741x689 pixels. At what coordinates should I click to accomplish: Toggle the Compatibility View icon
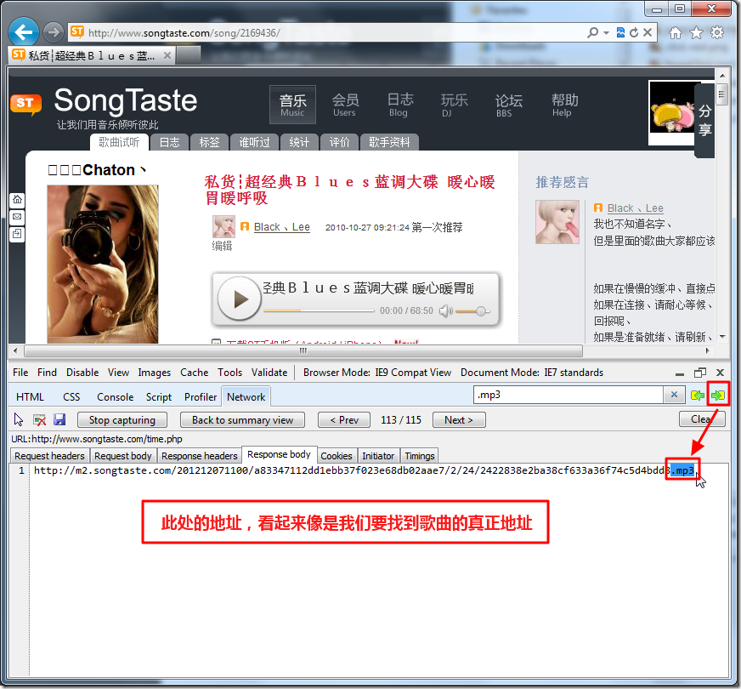tap(620, 32)
